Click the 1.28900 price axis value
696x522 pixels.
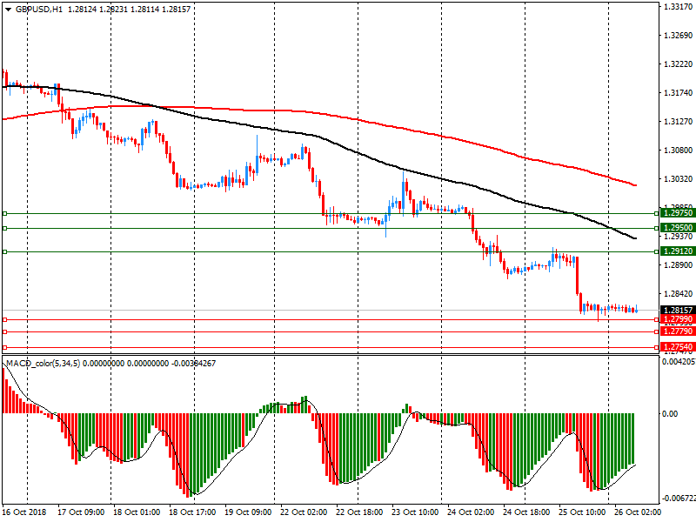pyautogui.click(x=678, y=265)
